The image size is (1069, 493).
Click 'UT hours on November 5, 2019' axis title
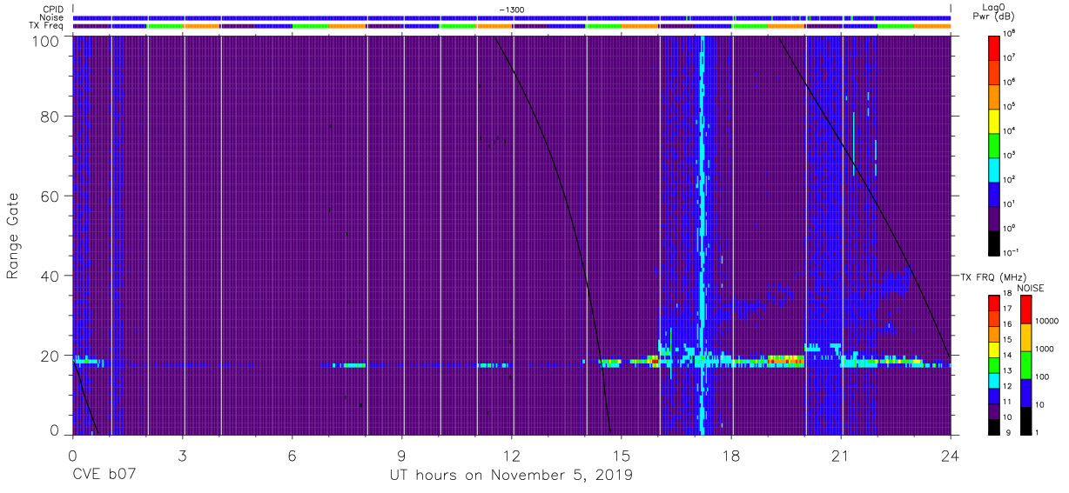coord(512,476)
